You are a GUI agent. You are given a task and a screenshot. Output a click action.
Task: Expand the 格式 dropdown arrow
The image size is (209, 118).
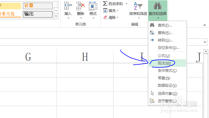click(93, 18)
